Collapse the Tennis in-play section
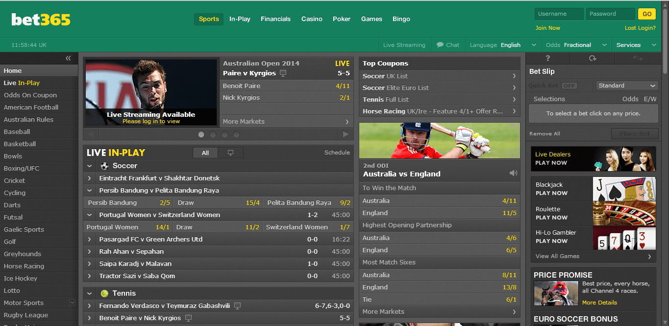This screenshot has height=326, width=669. (x=90, y=293)
